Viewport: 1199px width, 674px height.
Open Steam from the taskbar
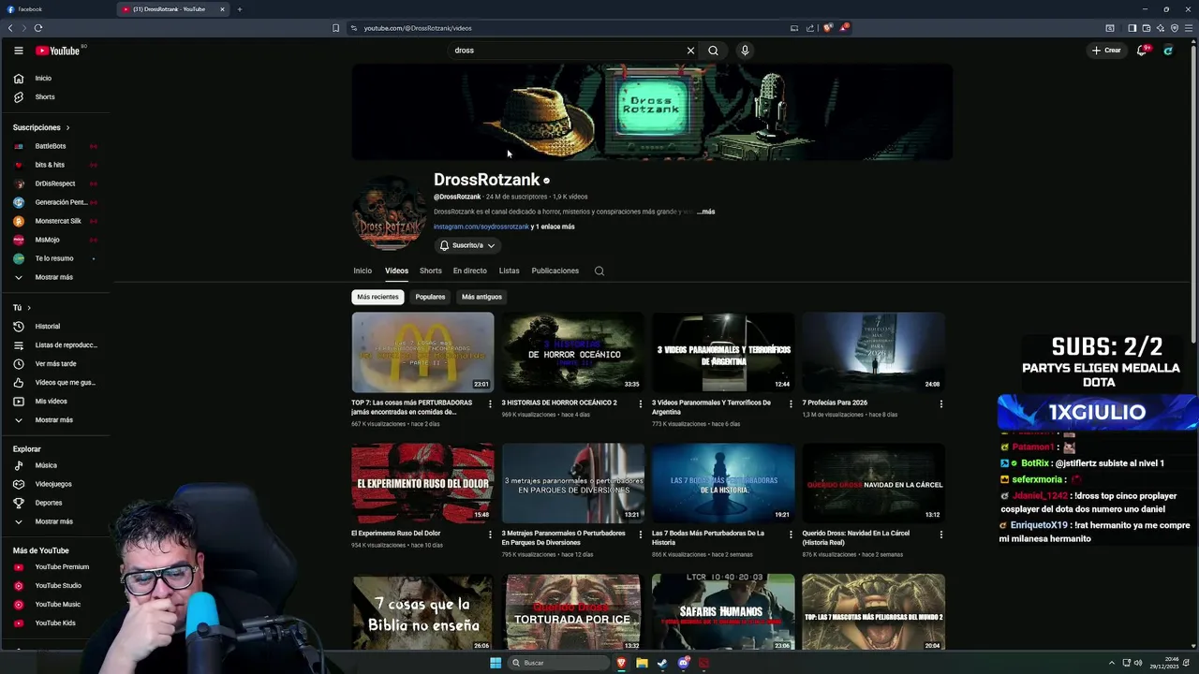(x=662, y=663)
